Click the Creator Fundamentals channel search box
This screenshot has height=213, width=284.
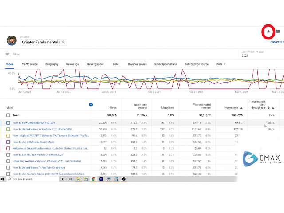(x=43, y=42)
